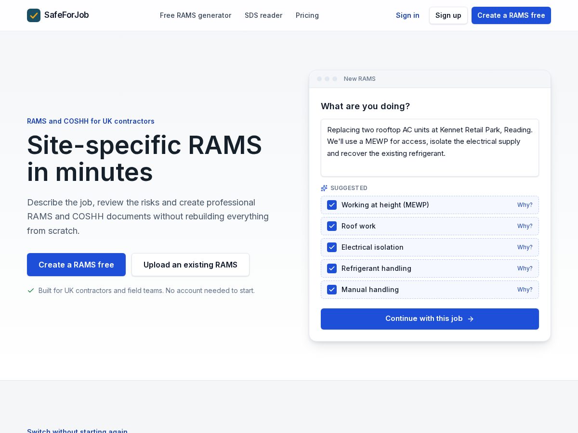Click 'RAMS and COSHH for UK contractors' text
578x433 pixels.
91,121
